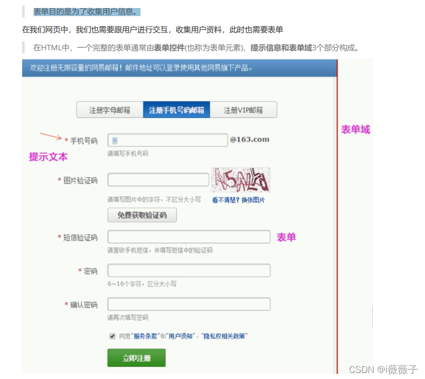Toggle the agreement 同意 checkbox

coord(112,336)
